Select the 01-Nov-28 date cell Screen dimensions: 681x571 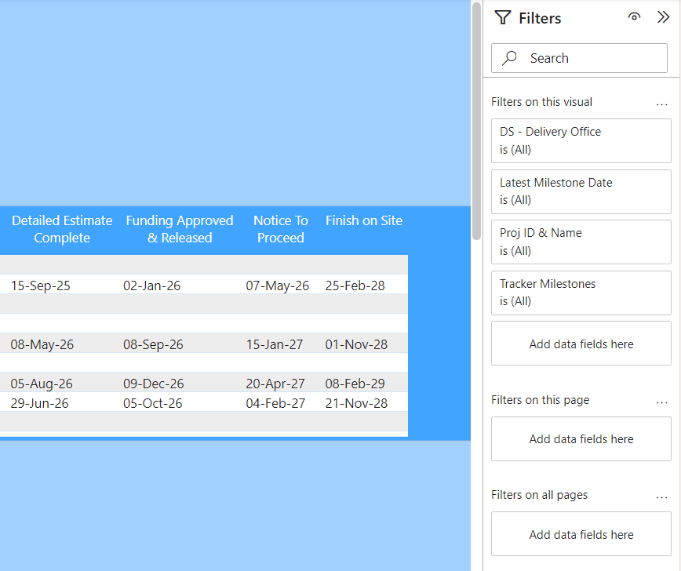pyautogui.click(x=356, y=344)
